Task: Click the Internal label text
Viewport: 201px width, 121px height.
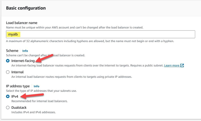Action: pos(17,72)
